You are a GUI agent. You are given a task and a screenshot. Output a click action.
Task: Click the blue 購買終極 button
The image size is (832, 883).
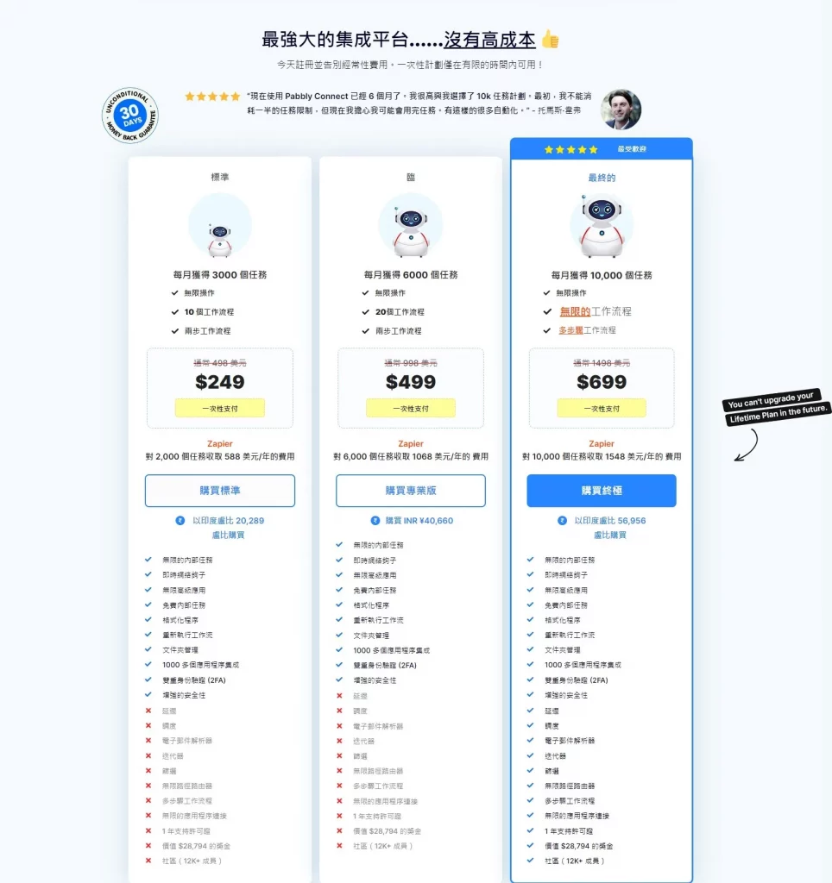click(x=602, y=491)
